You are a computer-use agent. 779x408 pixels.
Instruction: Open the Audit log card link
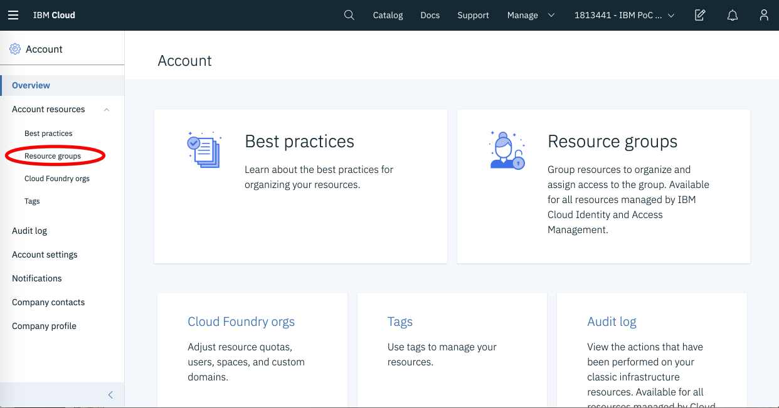point(612,322)
